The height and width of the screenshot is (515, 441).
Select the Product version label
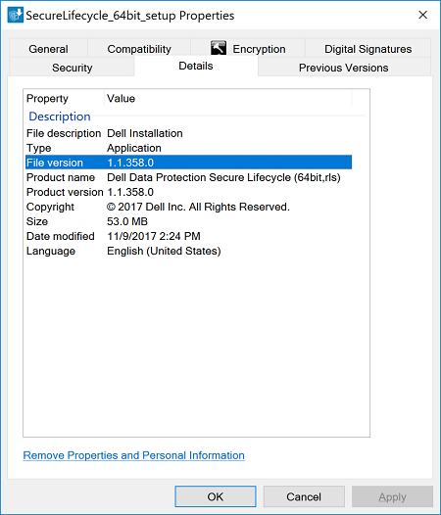pos(65,192)
